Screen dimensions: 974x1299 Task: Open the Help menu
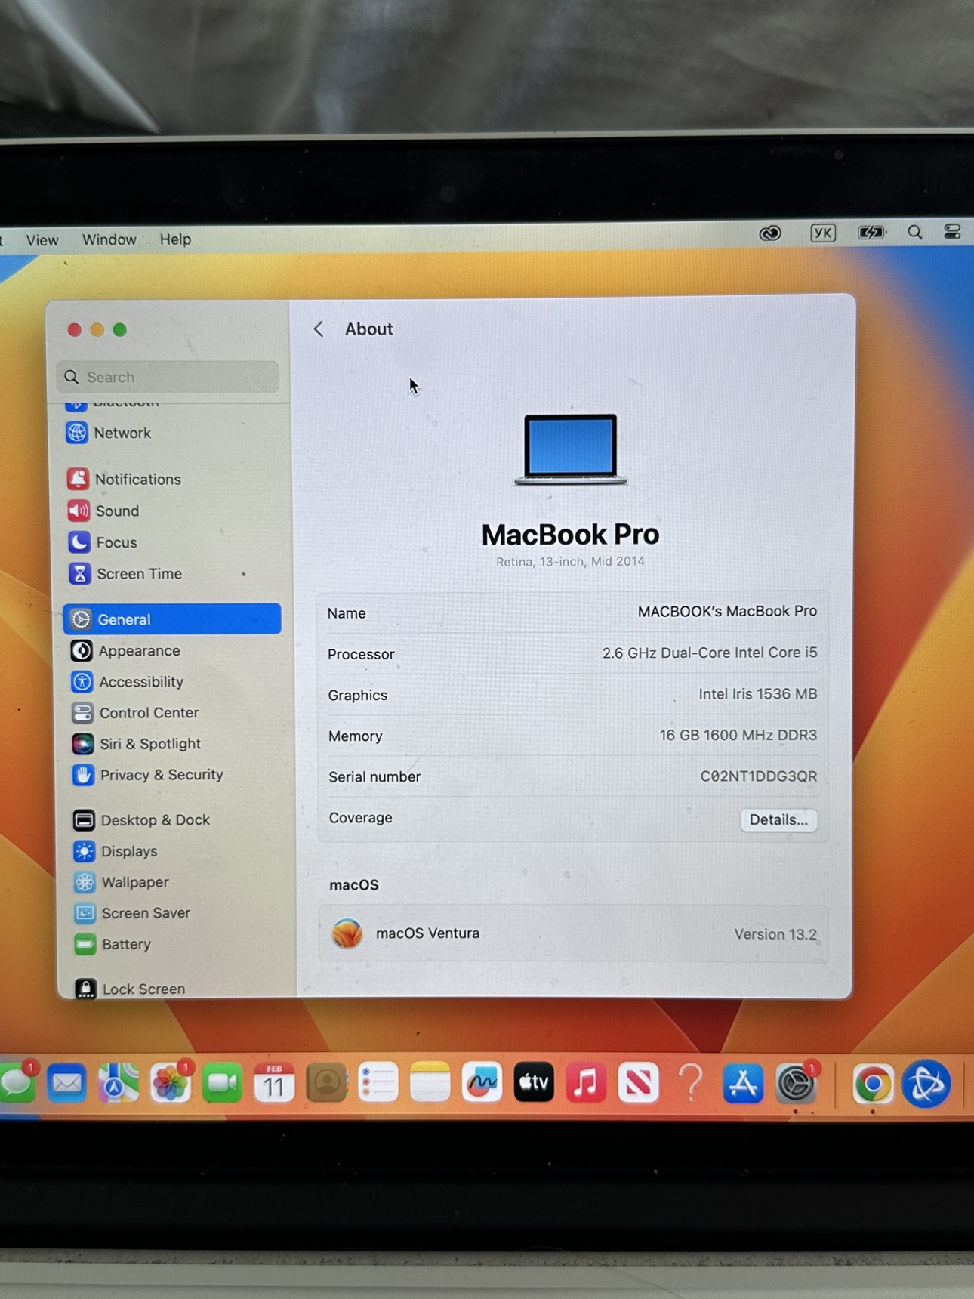(175, 239)
